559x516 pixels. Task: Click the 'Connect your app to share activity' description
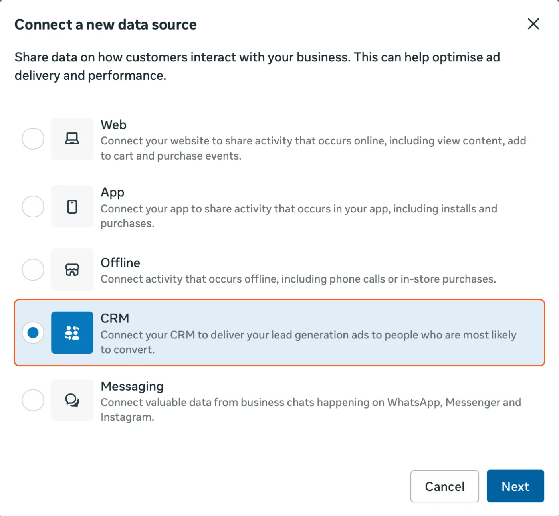pyautogui.click(x=299, y=216)
